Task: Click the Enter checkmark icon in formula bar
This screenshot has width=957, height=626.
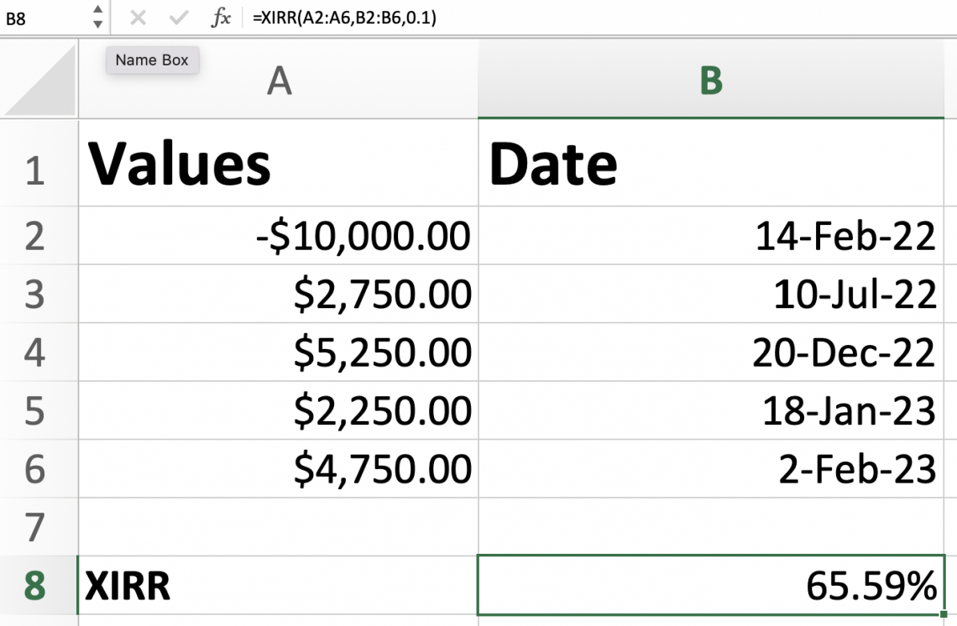Action: click(178, 18)
